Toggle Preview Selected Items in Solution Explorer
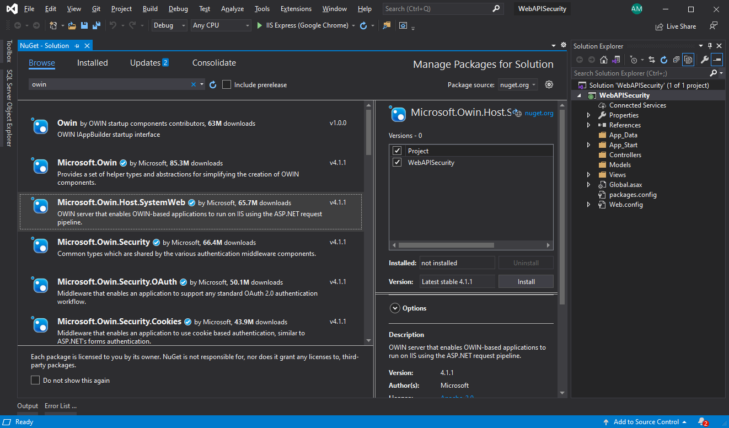729x428 pixels. pos(717,60)
